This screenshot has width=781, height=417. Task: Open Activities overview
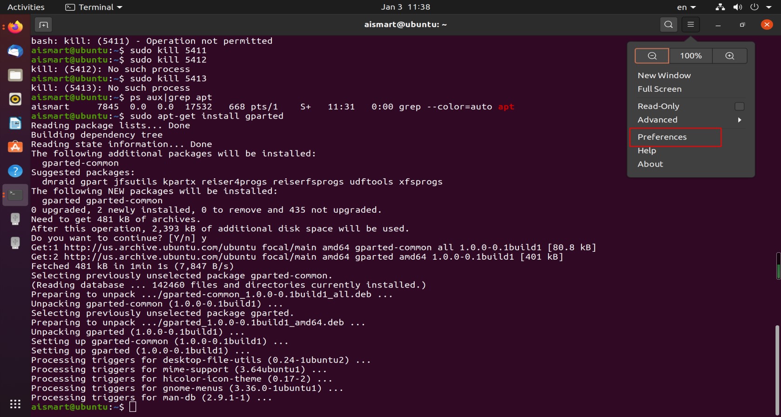pyautogui.click(x=26, y=7)
